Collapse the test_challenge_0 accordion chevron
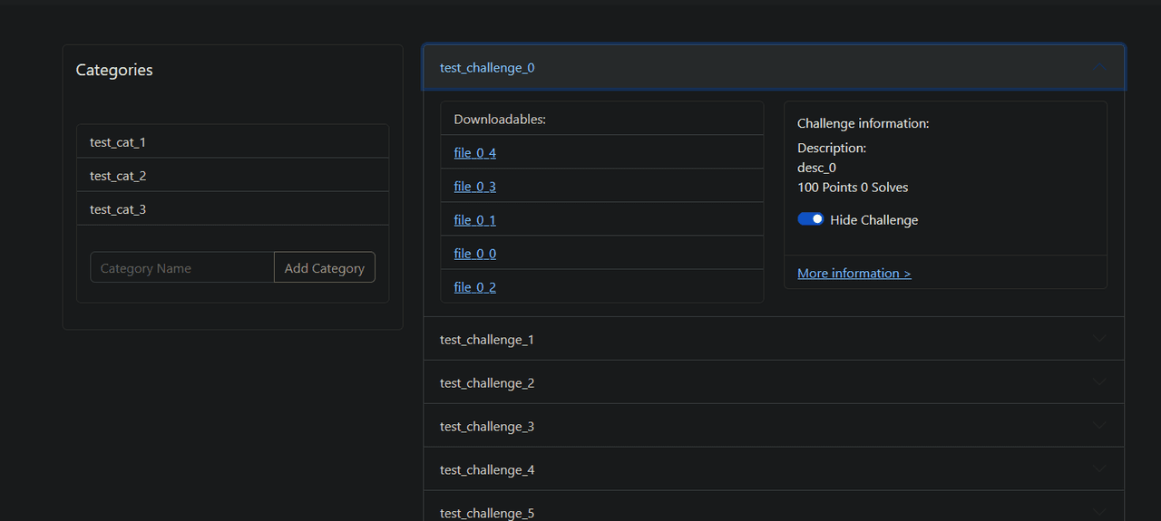This screenshot has height=521, width=1161. [x=1098, y=68]
